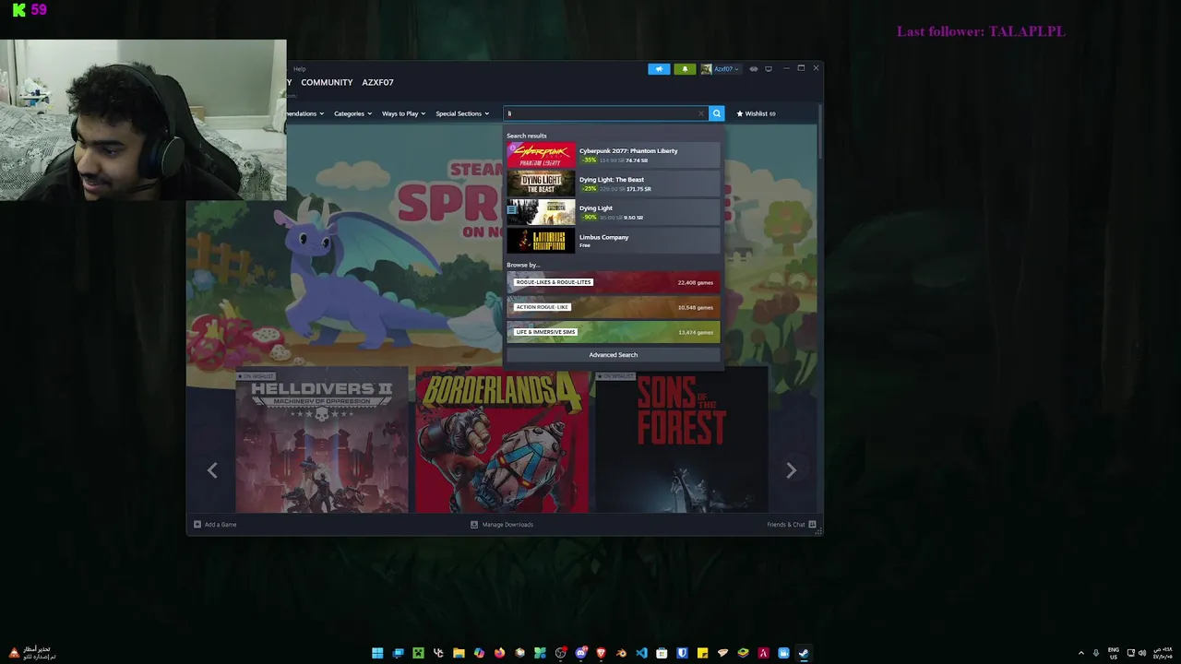This screenshot has width=1181, height=664.
Task: Go to next carousel page arrow
Action: coord(791,470)
